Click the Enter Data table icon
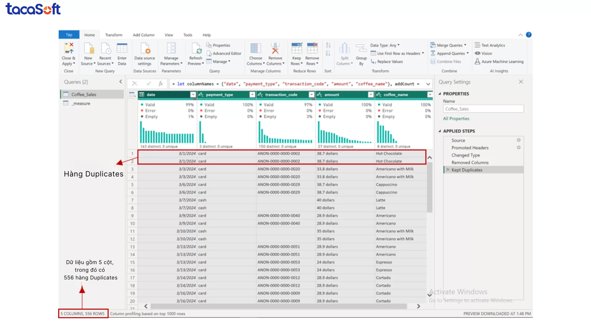 click(x=122, y=48)
